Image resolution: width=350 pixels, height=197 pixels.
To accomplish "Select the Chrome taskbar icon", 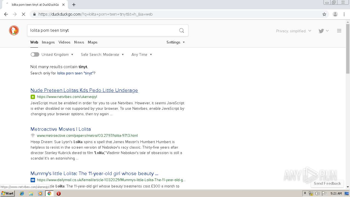I will [x=49, y=193].
